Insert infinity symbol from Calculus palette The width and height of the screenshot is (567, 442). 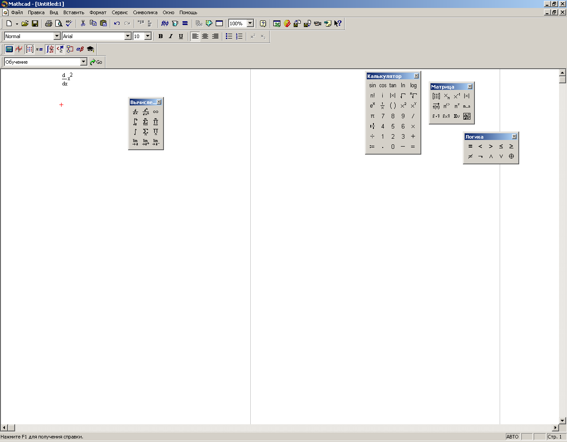155,112
